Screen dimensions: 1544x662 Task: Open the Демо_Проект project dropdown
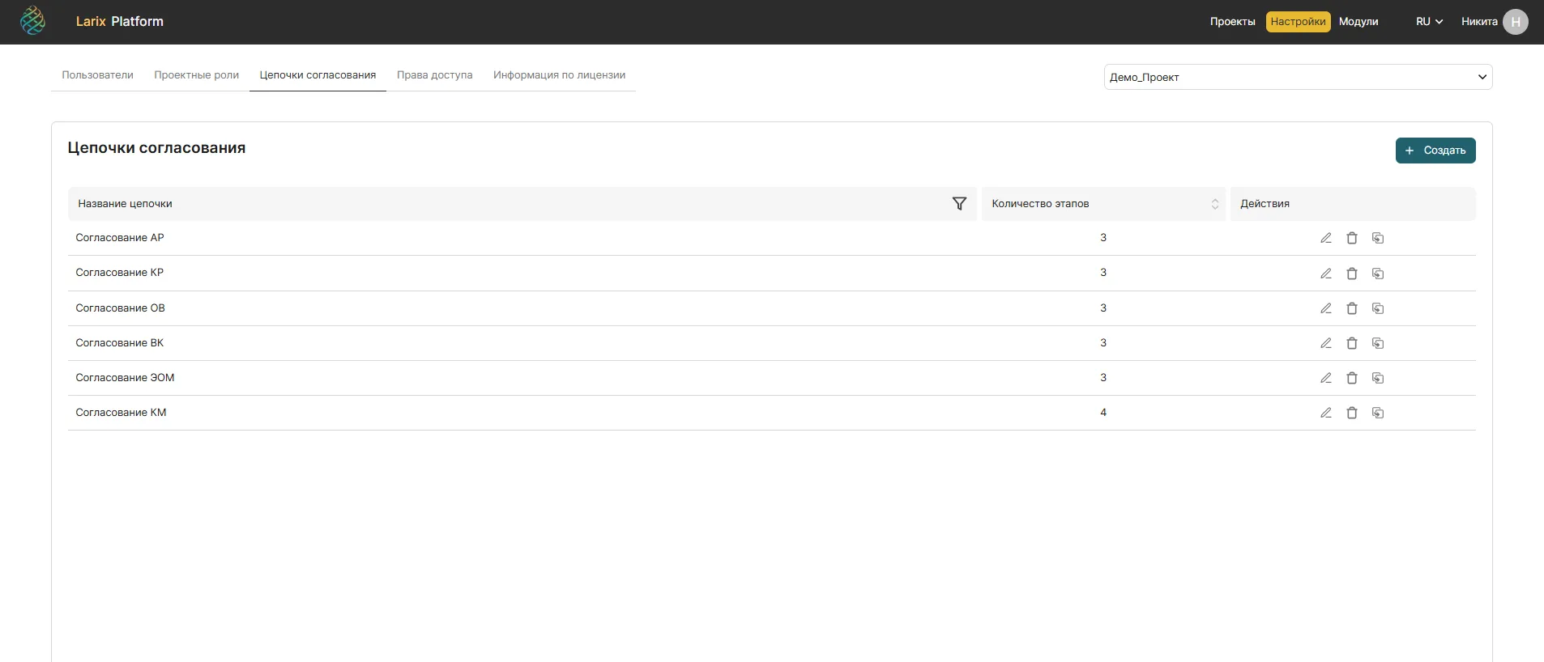(1298, 77)
